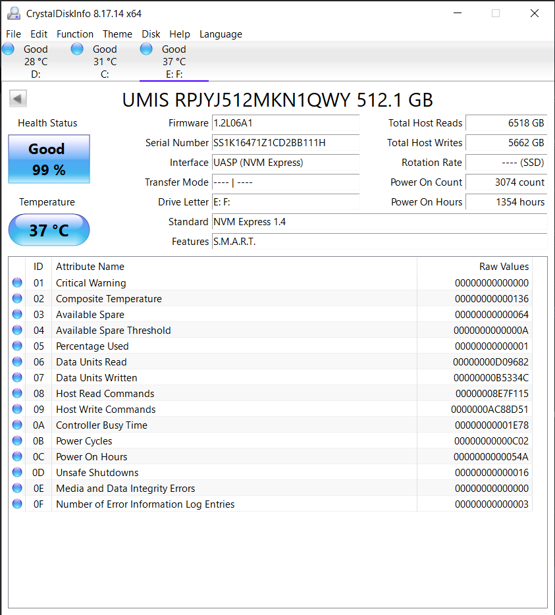The height and width of the screenshot is (615, 555).
Task: Click the status orb for Composite Temperature
Action: click(17, 298)
